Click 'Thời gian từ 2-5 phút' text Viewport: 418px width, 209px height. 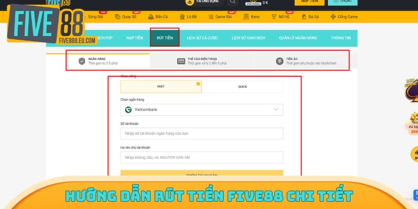(x=103, y=63)
